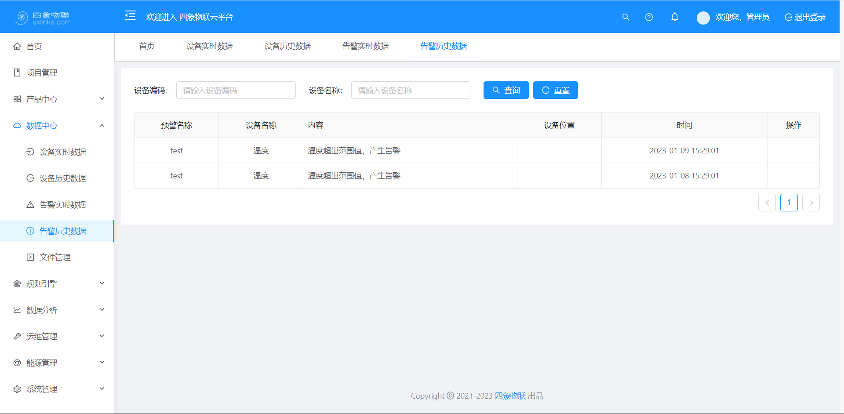The height and width of the screenshot is (414, 844).
Task: Click the 重置 reset button
Action: (x=555, y=90)
